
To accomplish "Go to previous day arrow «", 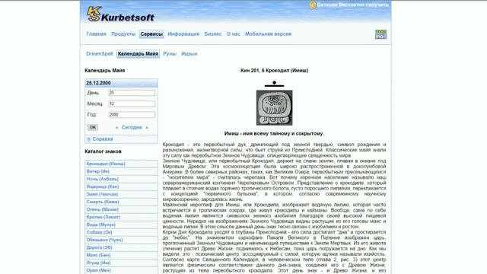I will pos(116,128).
